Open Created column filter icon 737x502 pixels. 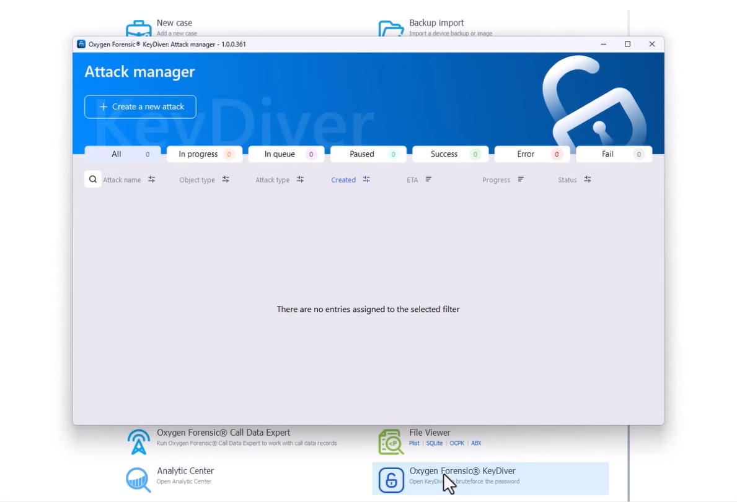click(366, 180)
